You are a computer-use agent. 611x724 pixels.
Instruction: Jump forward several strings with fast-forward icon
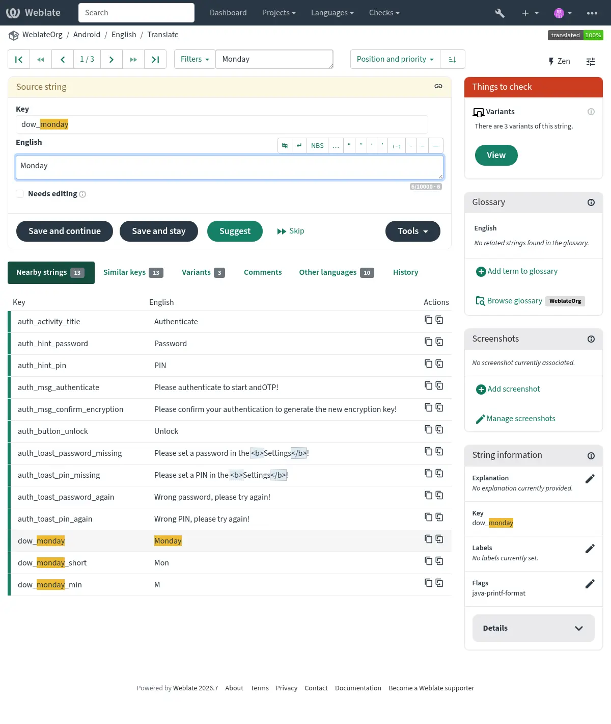pos(133,59)
